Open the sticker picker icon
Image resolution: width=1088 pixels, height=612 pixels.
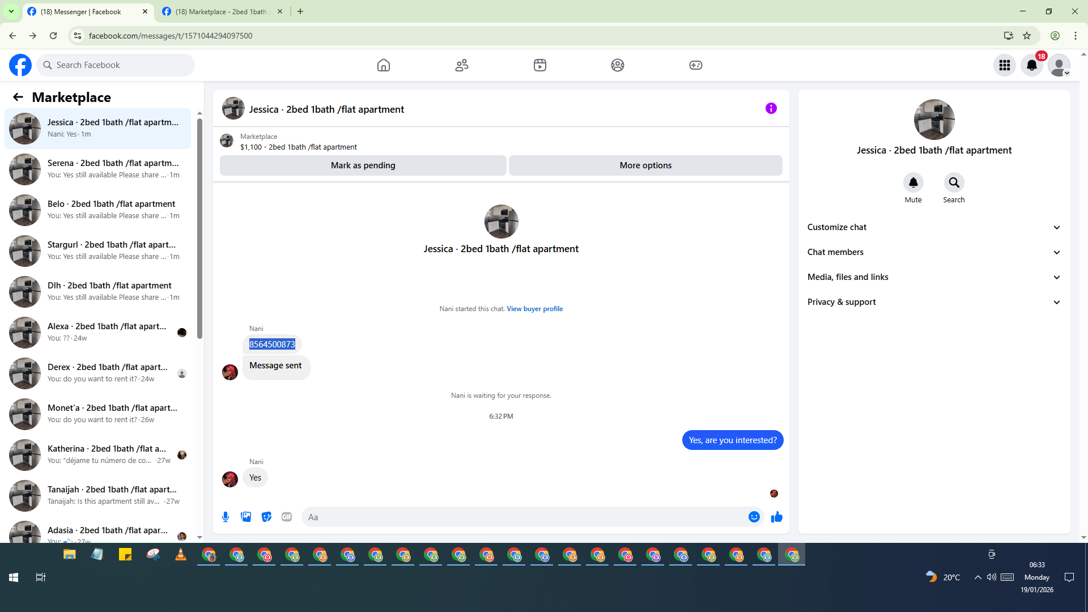pyautogui.click(x=266, y=517)
